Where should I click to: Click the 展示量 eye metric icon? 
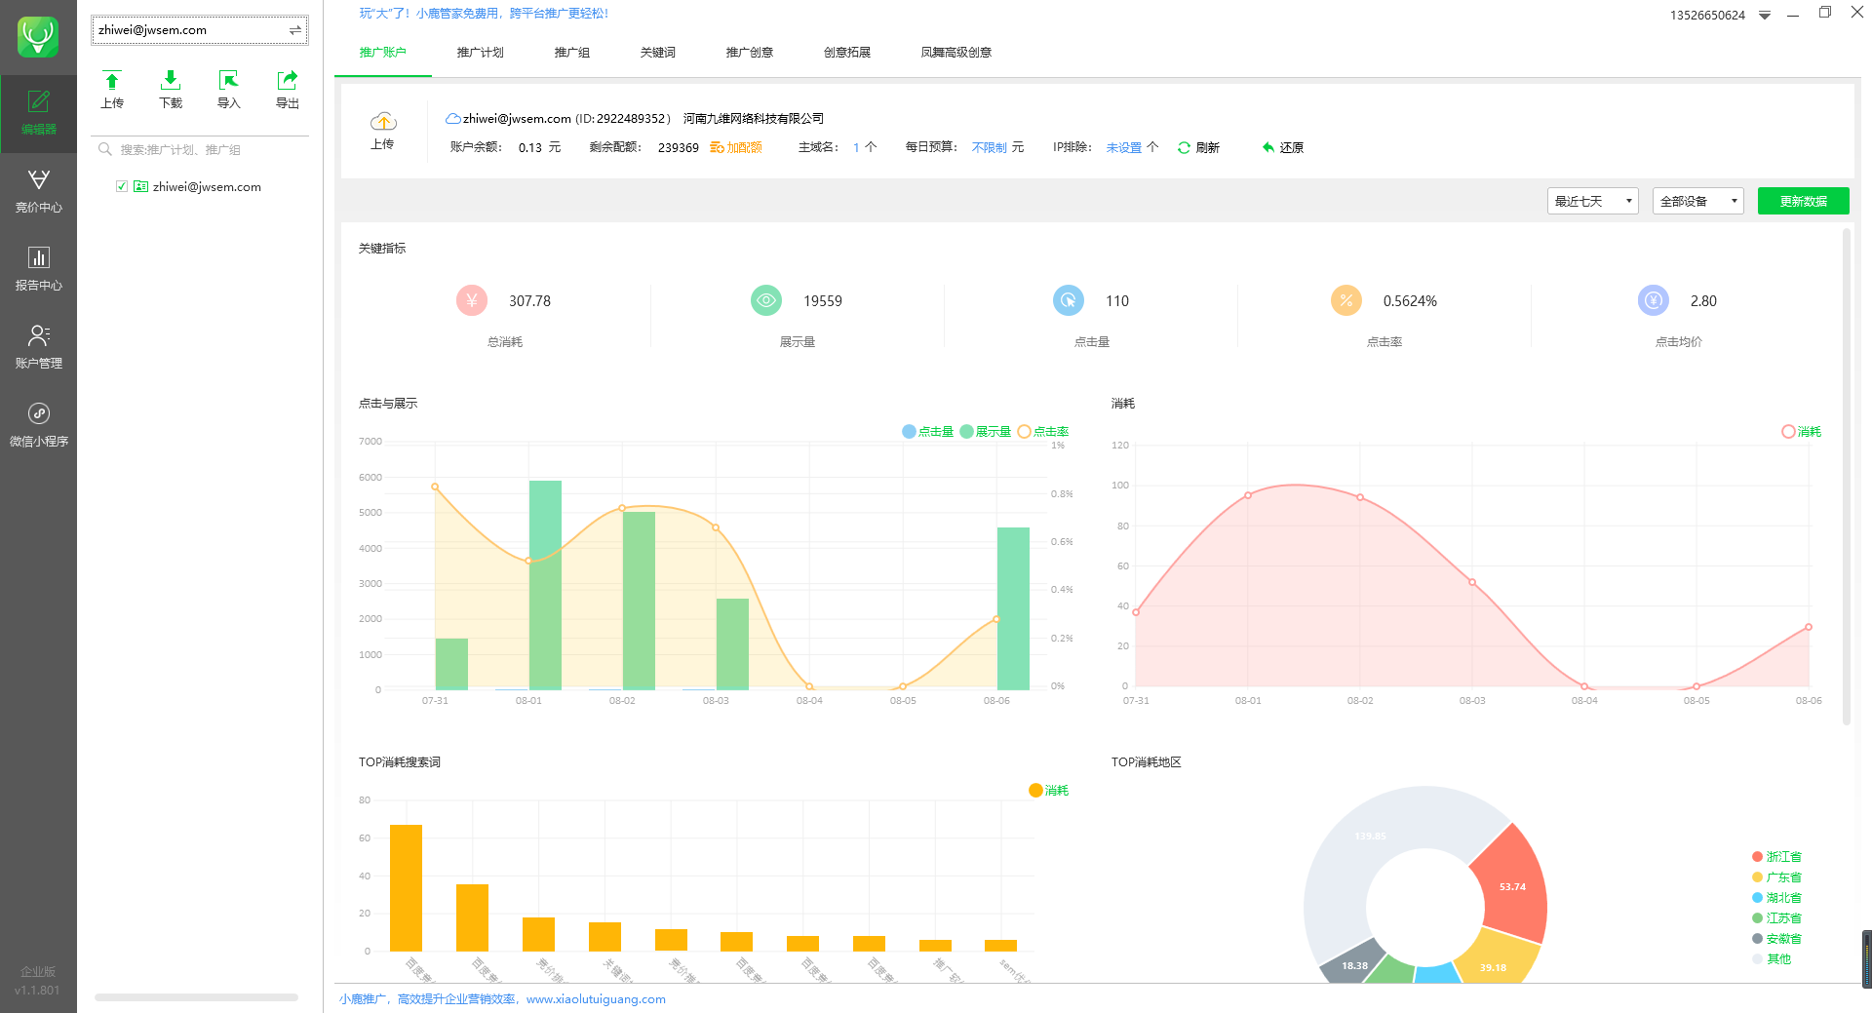[x=766, y=300]
